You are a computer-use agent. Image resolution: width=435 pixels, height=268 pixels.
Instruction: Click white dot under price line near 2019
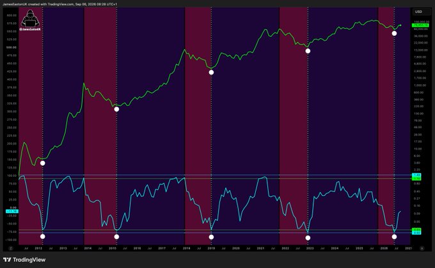[211, 72]
